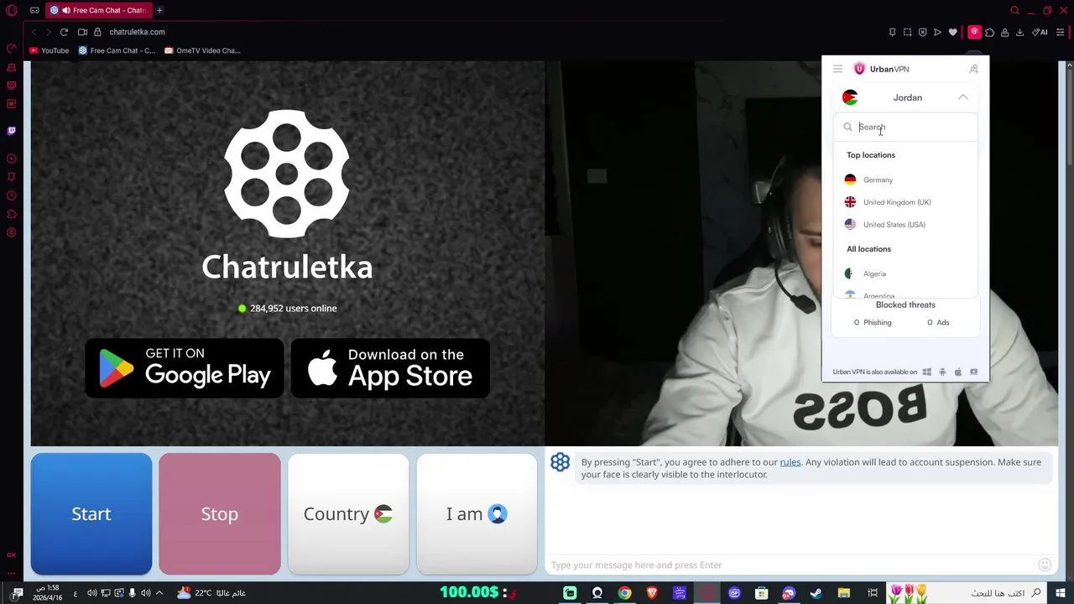The width and height of the screenshot is (1074, 604).
Task: Switch to the Free Cam Chat tab
Action: [97, 11]
